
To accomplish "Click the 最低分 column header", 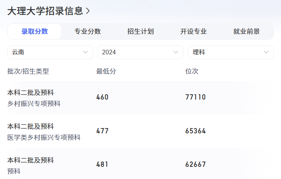I will (106, 71).
